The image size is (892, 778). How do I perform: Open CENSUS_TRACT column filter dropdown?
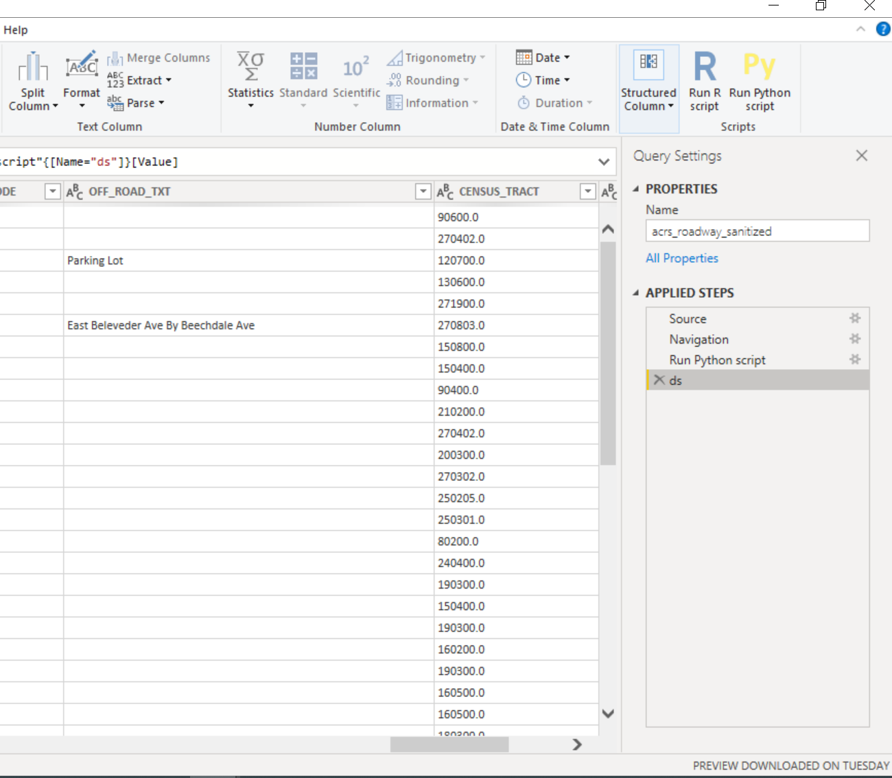pos(588,191)
